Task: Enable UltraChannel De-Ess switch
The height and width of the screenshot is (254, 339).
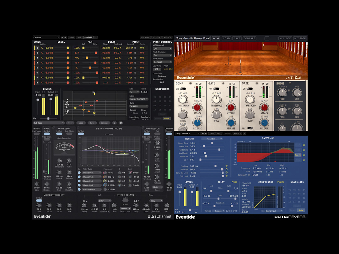Action: point(157,139)
